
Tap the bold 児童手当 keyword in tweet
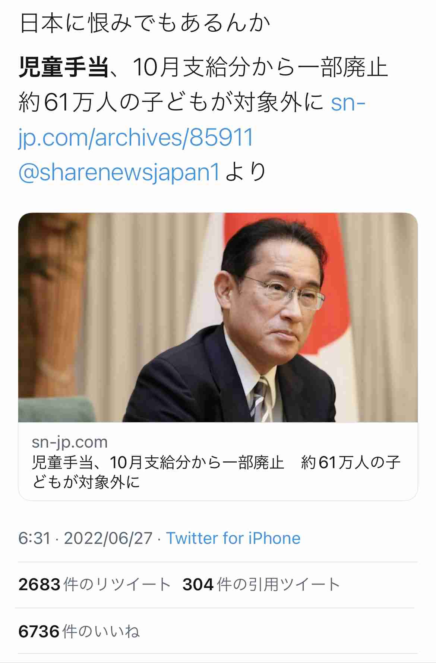click(63, 68)
